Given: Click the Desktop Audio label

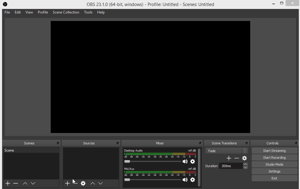Looking at the screenshot, I should coord(133,151).
